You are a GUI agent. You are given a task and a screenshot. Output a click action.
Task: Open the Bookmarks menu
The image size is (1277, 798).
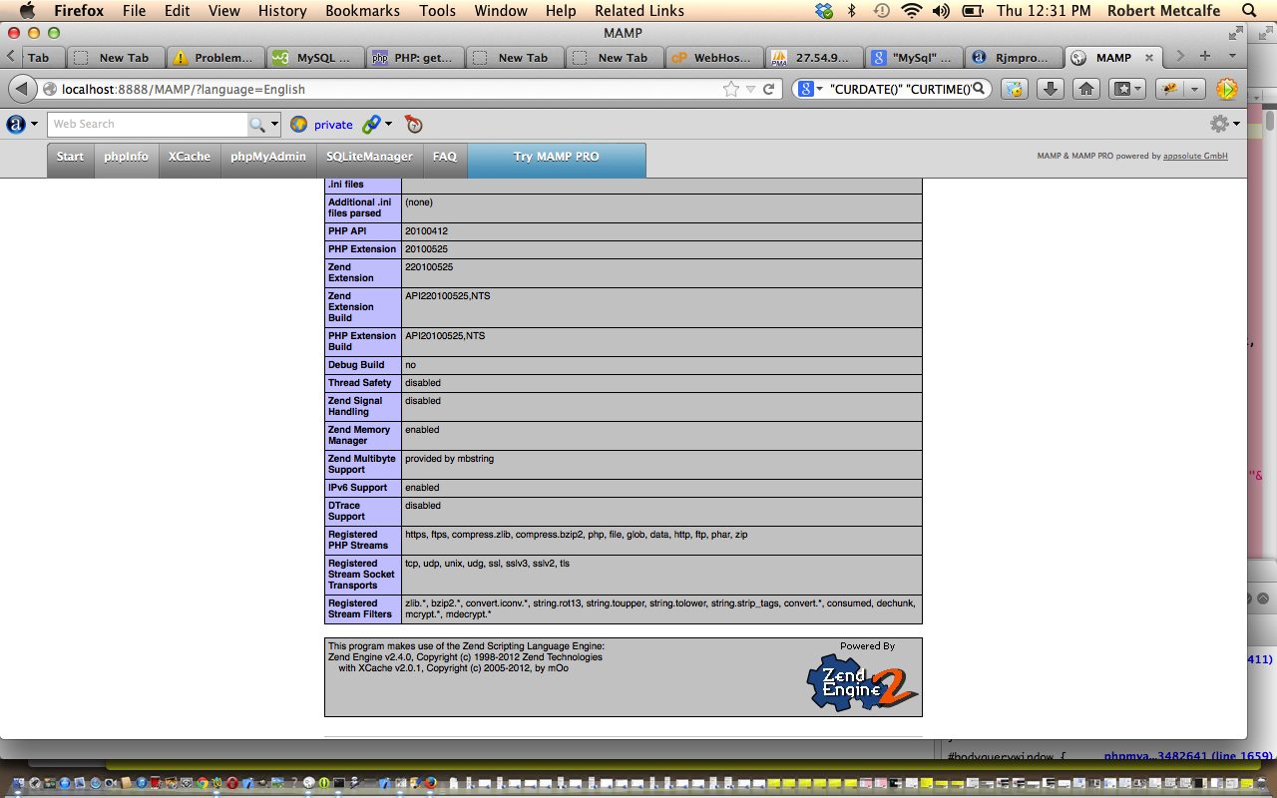(362, 11)
